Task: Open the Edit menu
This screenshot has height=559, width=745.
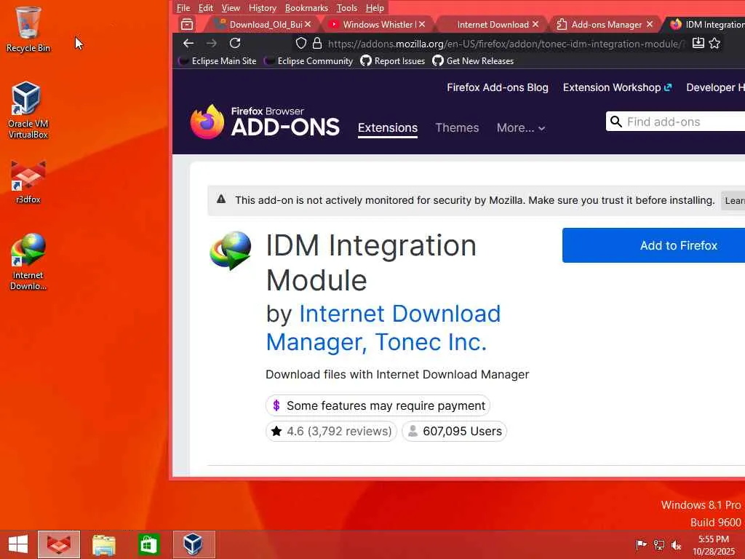Action: 205,7
